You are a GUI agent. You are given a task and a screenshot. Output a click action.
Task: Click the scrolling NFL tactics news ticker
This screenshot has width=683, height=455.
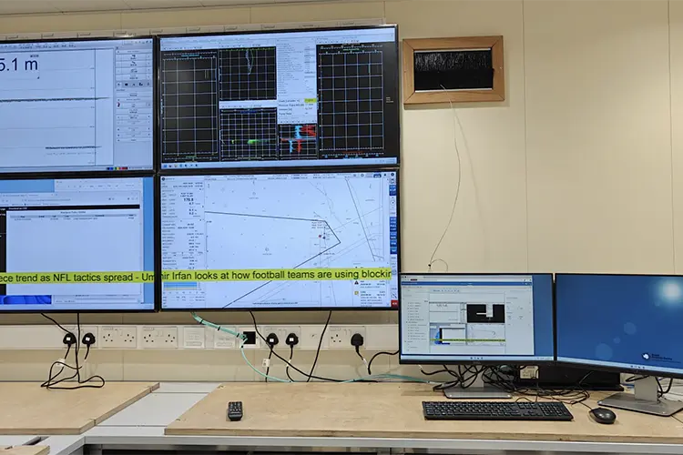point(195,276)
